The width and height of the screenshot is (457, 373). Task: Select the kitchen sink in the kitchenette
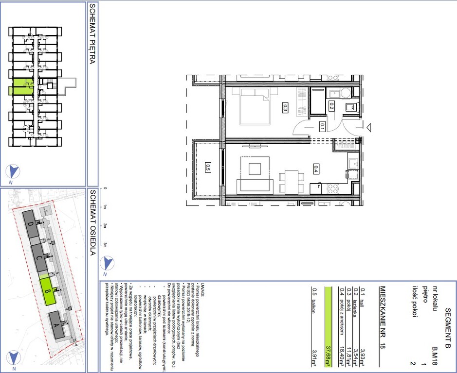353,163
